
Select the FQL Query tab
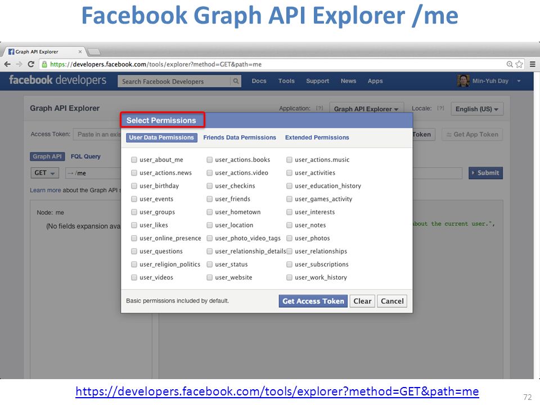click(x=85, y=156)
